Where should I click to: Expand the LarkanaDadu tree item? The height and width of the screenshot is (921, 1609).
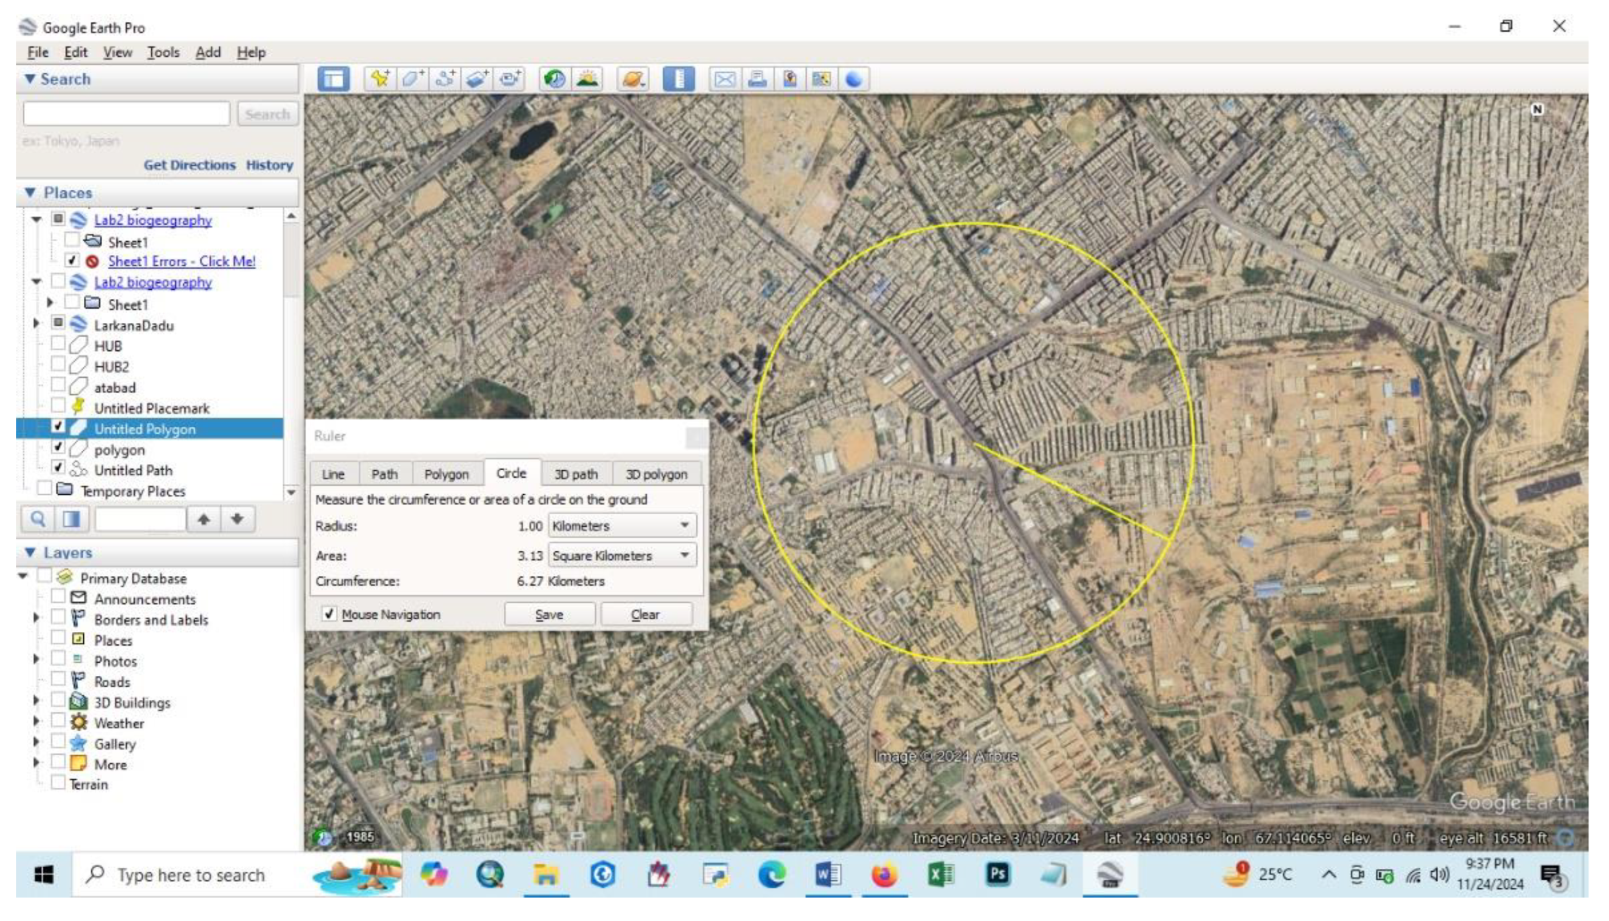[36, 325]
